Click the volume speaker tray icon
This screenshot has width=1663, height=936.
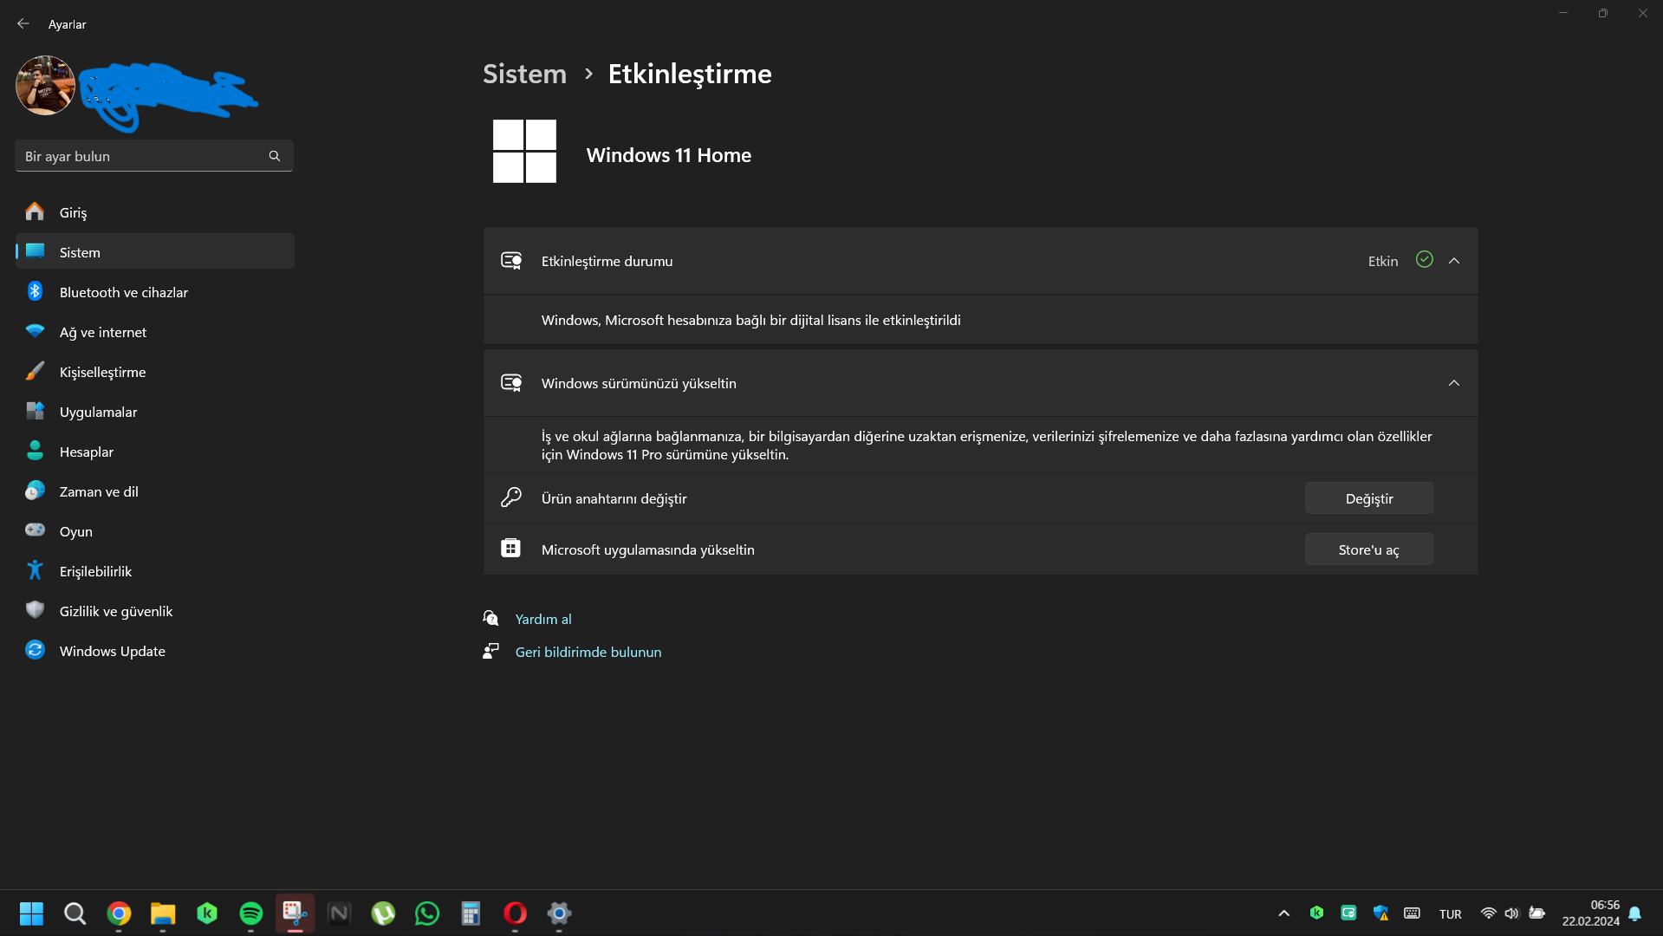tap(1512, 913)
